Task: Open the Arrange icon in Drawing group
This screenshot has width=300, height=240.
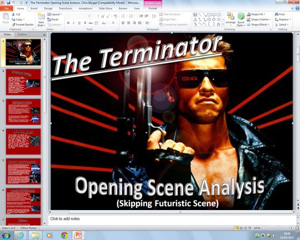Action: click(230, 16)
